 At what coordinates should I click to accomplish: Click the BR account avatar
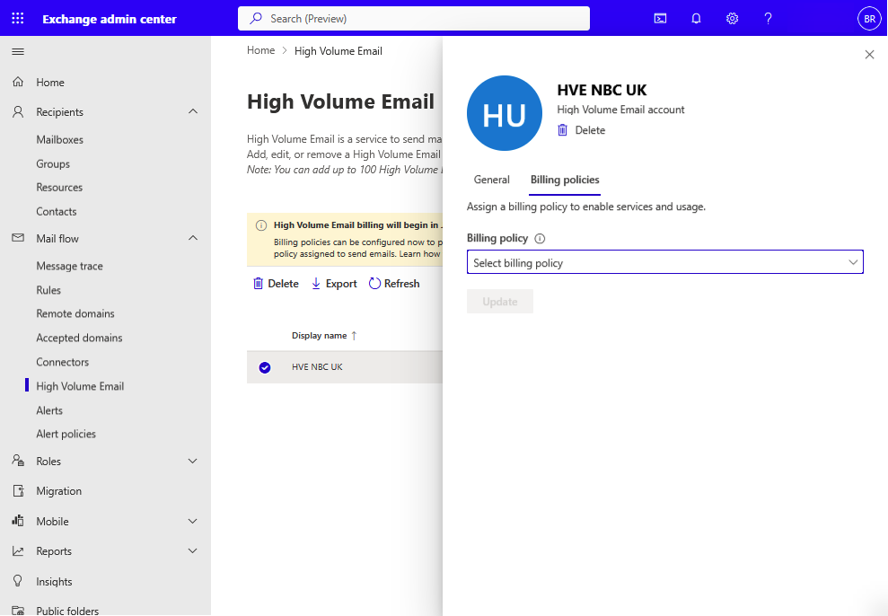click(868, 18)
